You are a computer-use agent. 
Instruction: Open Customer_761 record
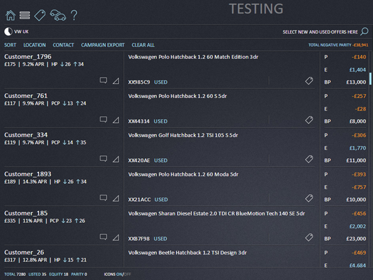tap(26, 96)
